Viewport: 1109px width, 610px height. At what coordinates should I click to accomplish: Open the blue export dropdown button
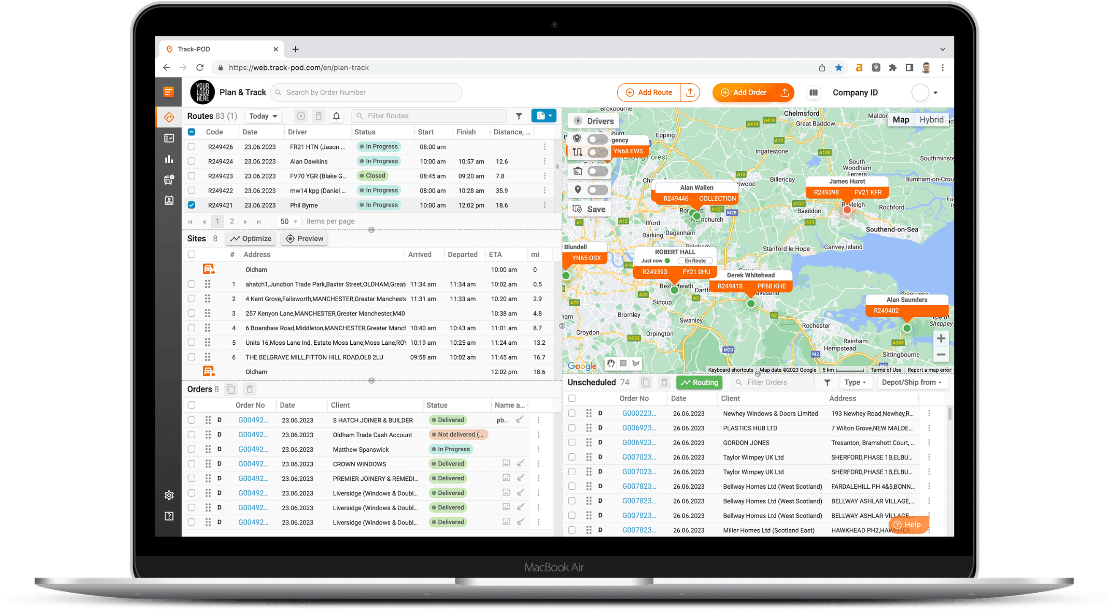pyautogui.click(x=544, y=115)
